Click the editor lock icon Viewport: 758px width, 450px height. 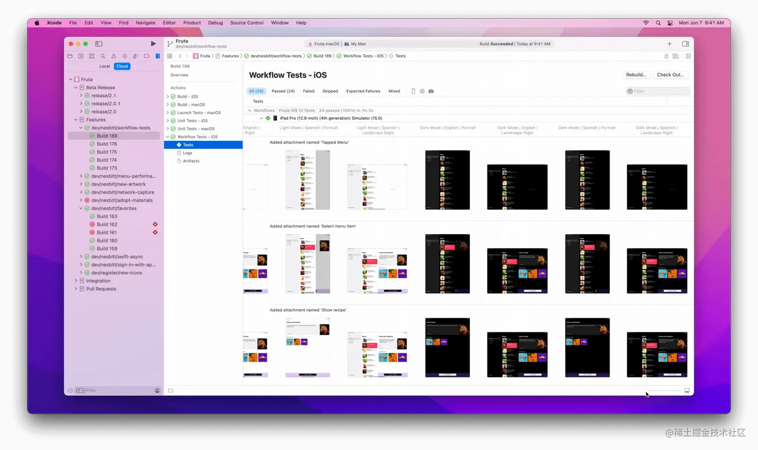click(x=666, y=56)
